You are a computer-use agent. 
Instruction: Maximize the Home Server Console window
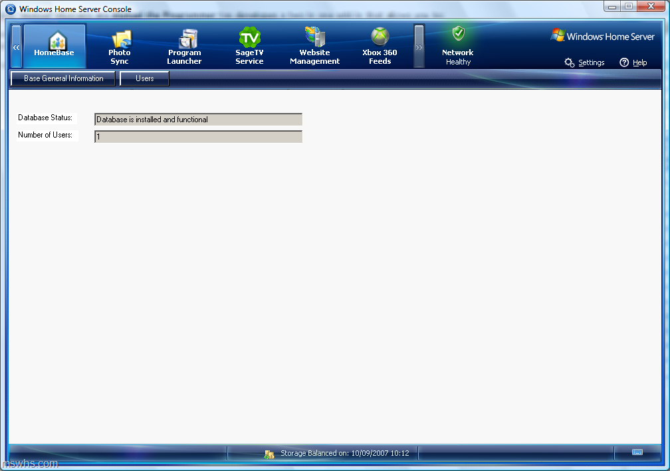click(x=629, y=7)
